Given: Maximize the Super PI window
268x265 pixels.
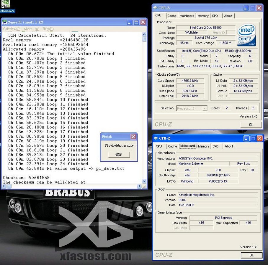Looking at the screenshot, I should click(136, 22).
